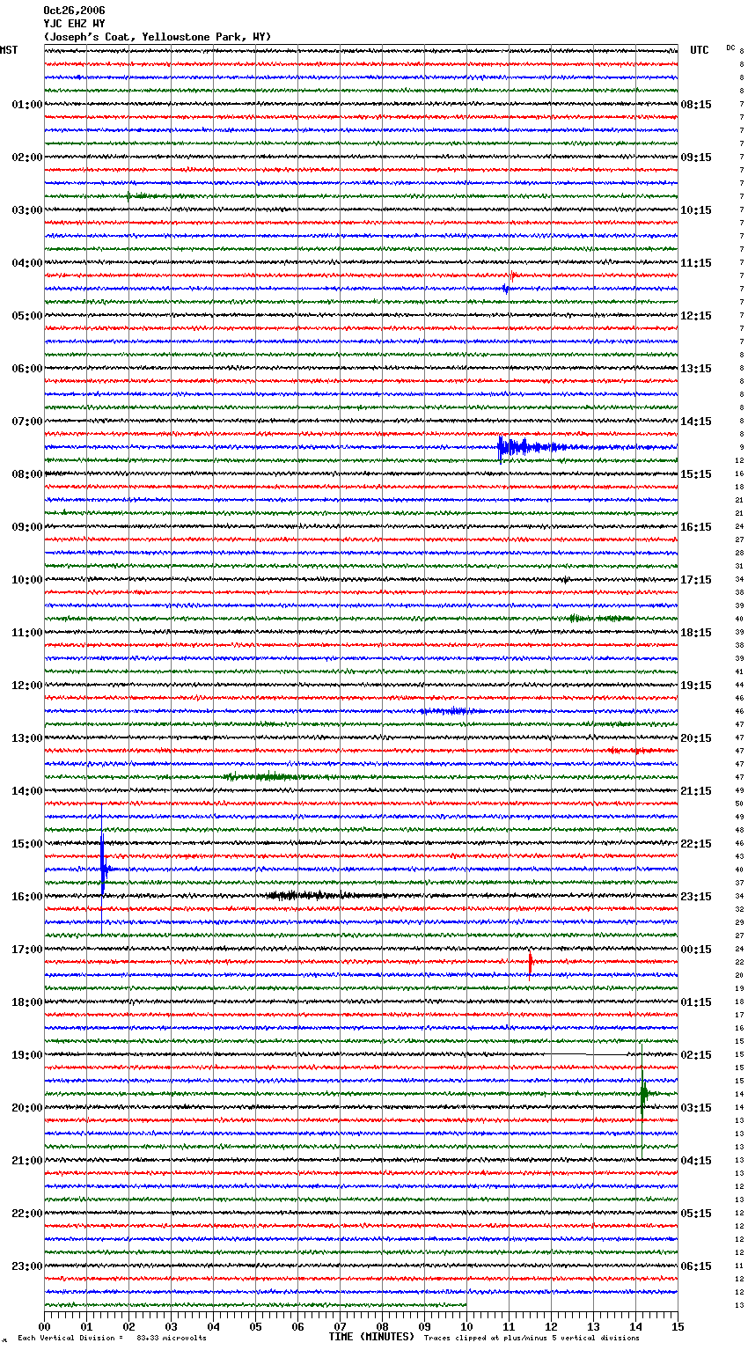Click the '00' minute tick label on bottom axis

click(44, 1326)
